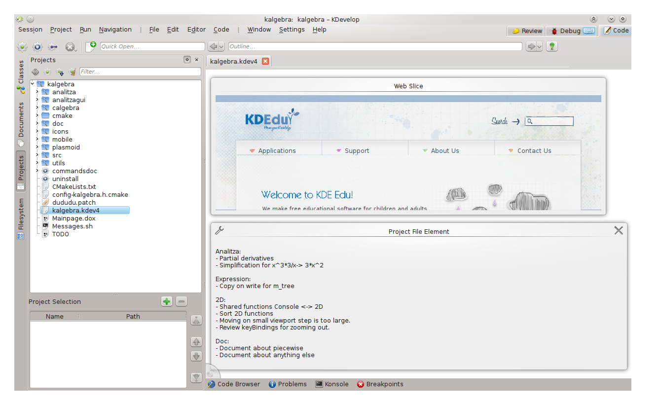Click Support link in web slice

click(x=357, y=151)
